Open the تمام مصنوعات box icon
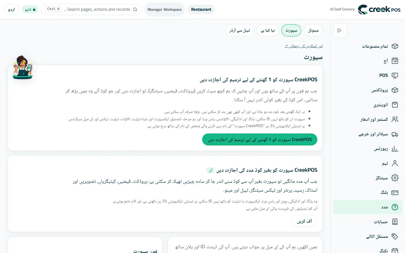 [395, 46]
